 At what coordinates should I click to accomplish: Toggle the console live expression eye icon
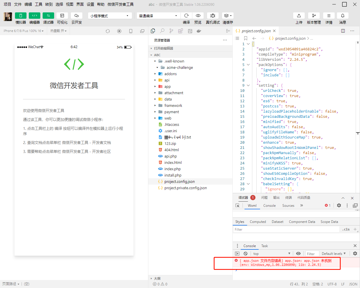pyautogui.click(x=298, y=254)
